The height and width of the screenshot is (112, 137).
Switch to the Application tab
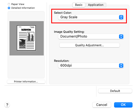click(x=96, y=5)
